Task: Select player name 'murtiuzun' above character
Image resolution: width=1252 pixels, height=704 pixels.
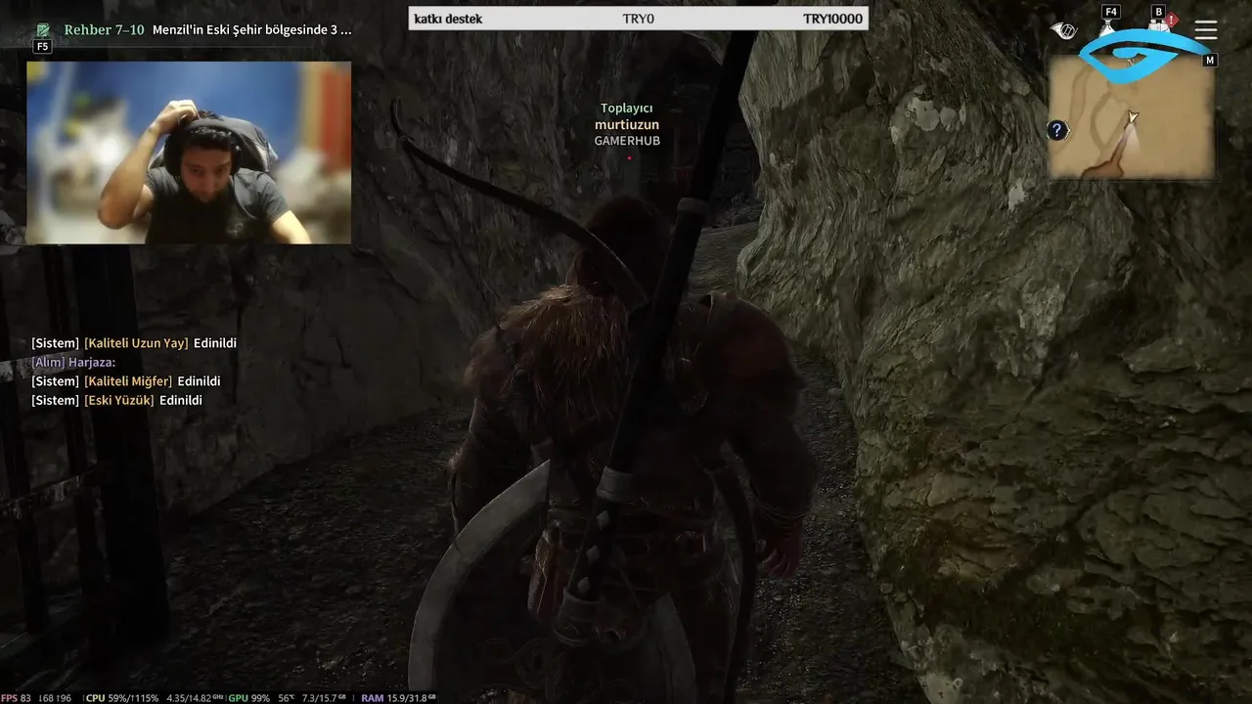Action: pos(627,124)
